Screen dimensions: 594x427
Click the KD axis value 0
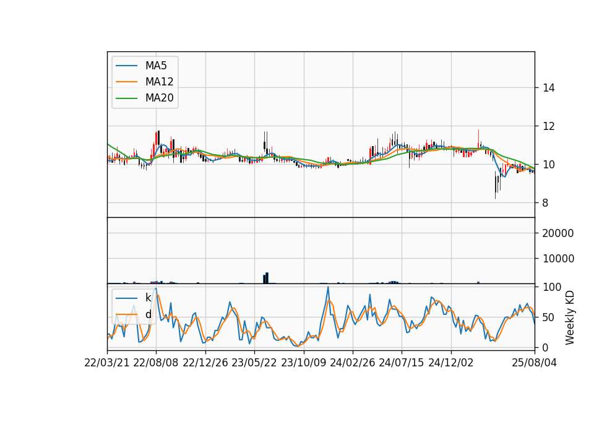pos(546,347)
